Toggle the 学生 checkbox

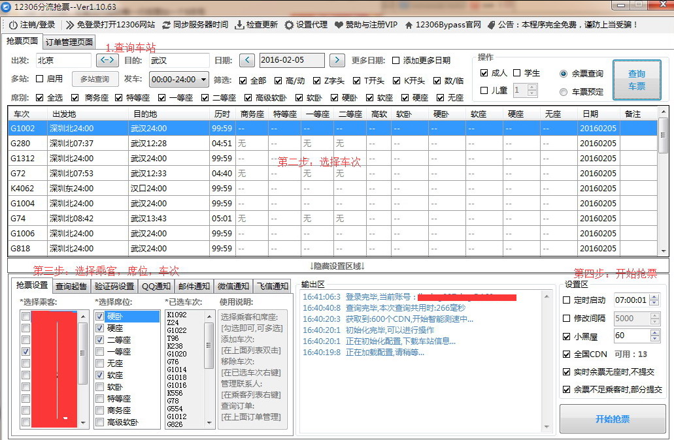point(517,73)
